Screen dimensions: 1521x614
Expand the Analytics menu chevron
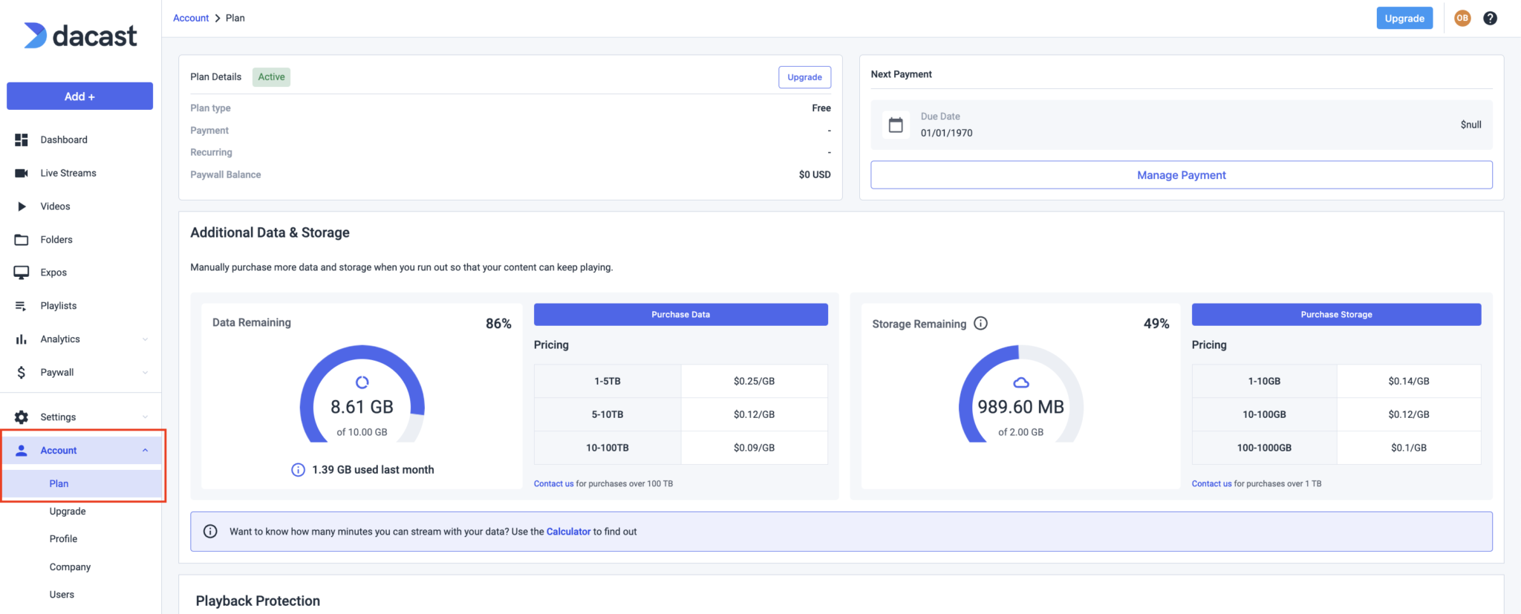click(145, 339)
